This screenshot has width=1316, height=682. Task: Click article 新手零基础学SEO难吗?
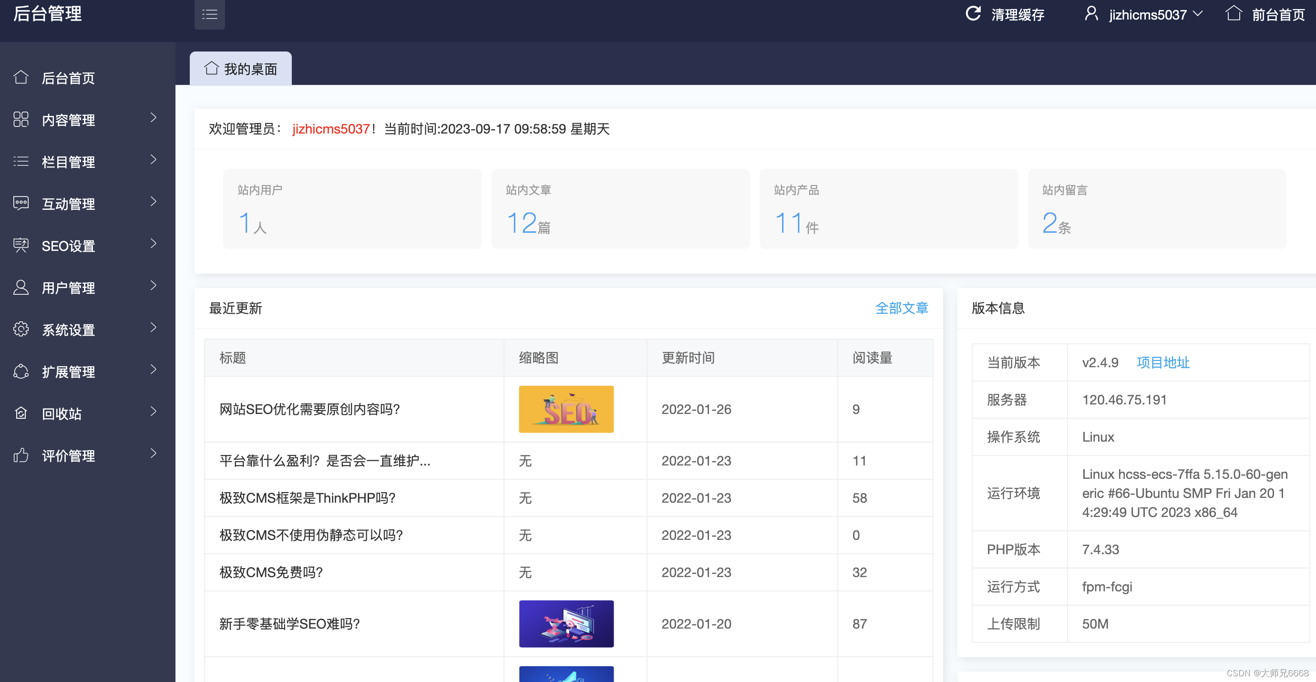[x=290, y=624]
